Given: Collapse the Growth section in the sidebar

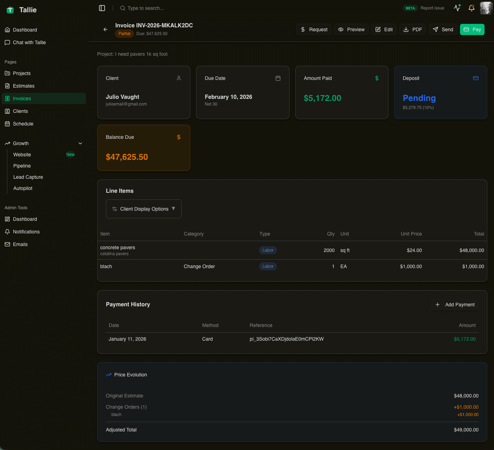Looking at the screenshot, I should coord(80,143).
